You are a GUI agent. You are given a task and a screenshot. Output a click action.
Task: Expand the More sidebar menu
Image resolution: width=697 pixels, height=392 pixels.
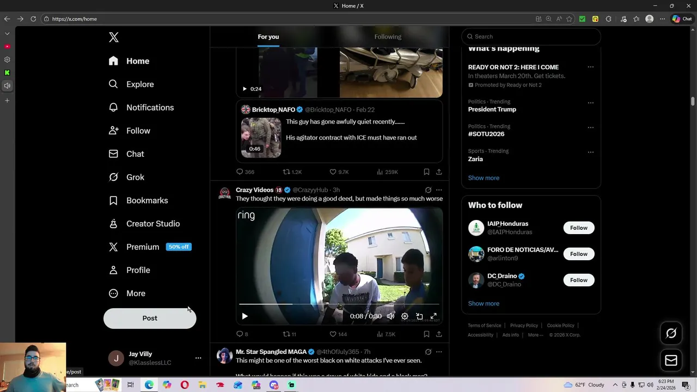(127, 293)
